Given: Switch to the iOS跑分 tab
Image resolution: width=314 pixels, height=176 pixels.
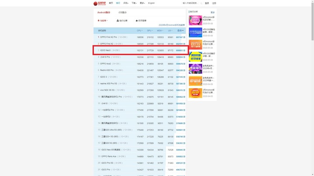Looking at the screenshot, I should click(123, 12).
